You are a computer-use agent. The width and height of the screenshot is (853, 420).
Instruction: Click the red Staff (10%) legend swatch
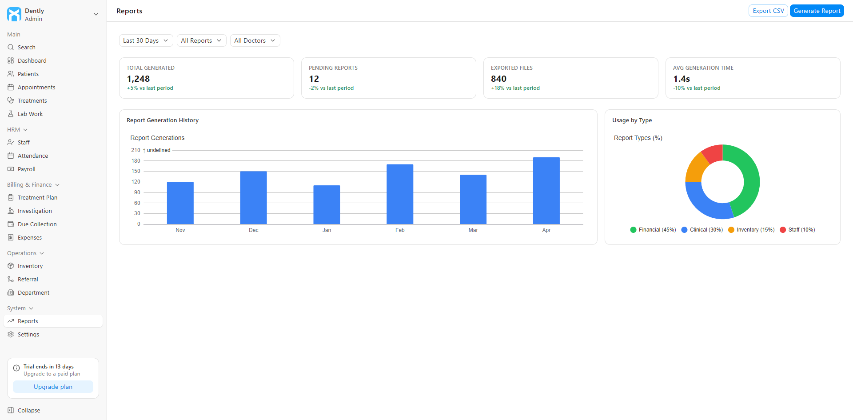pyautogui.click(x=783, y=230)
